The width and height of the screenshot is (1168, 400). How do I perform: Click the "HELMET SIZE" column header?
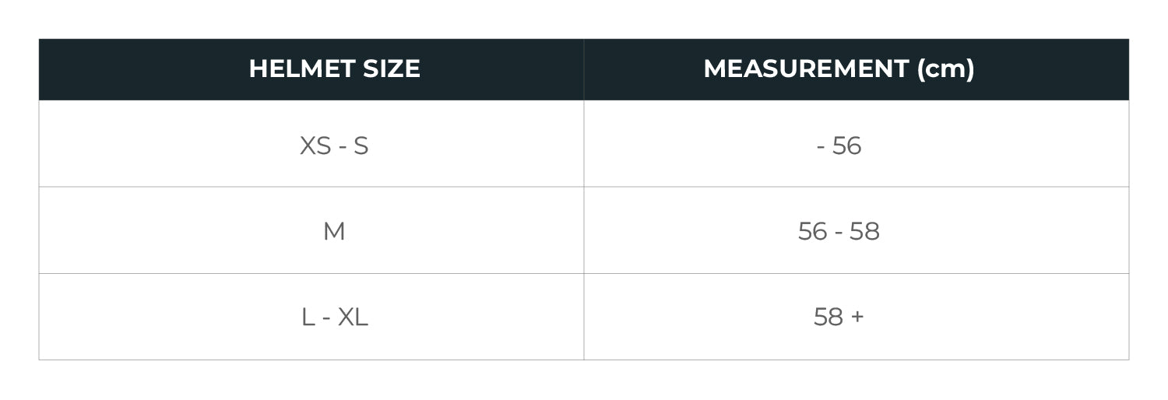pos(334,69)
